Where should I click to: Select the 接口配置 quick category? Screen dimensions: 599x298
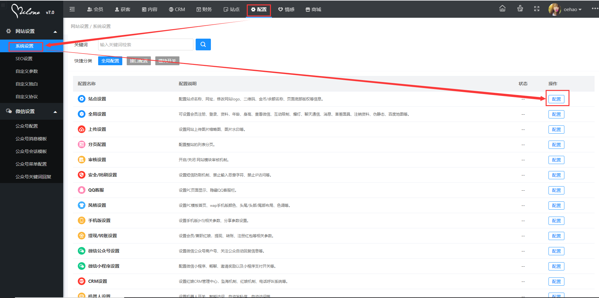tap(139, 61)
